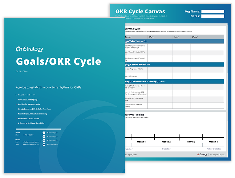The width and height of the screenshot is (235, 178).
Task: Go to "How to Run a Great Review"
Action: coord(29,118)
